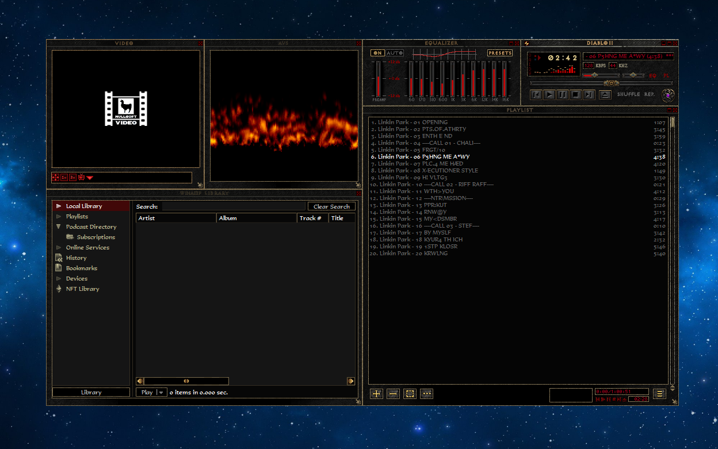Viewport: 718px width, 449px height.
Task: Set video size to 1x
Action: coord(64,178)
